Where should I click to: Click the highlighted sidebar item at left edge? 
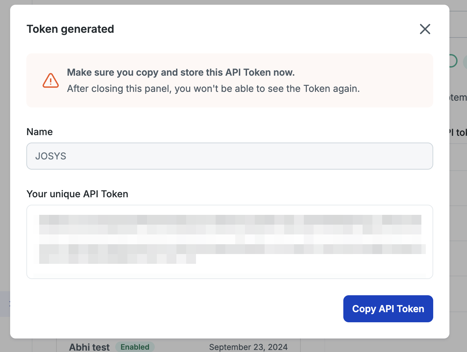[5, 304]
